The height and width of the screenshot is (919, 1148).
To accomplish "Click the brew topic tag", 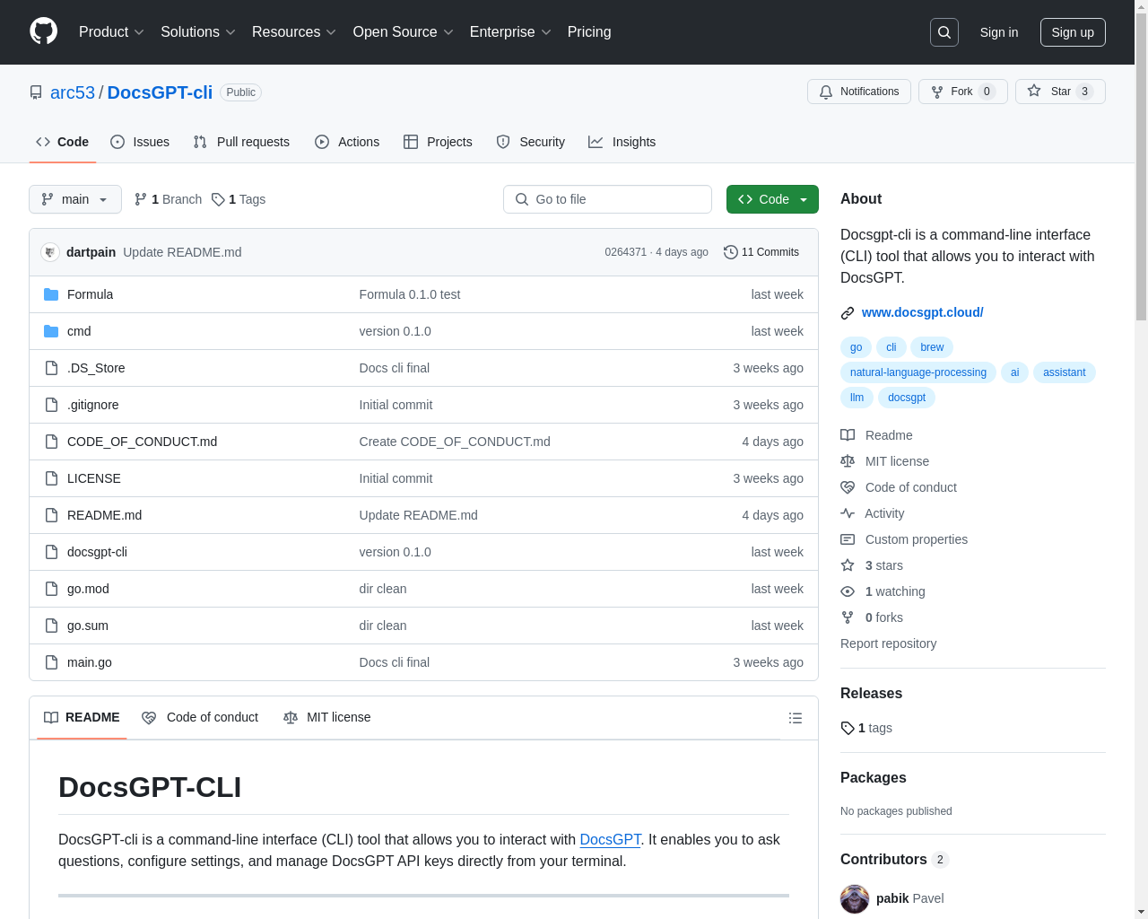I will click(x=932, y=347).
